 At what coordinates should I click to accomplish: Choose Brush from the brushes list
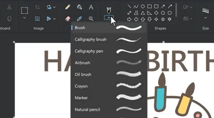pyautogui.click(x=109, y=27)
